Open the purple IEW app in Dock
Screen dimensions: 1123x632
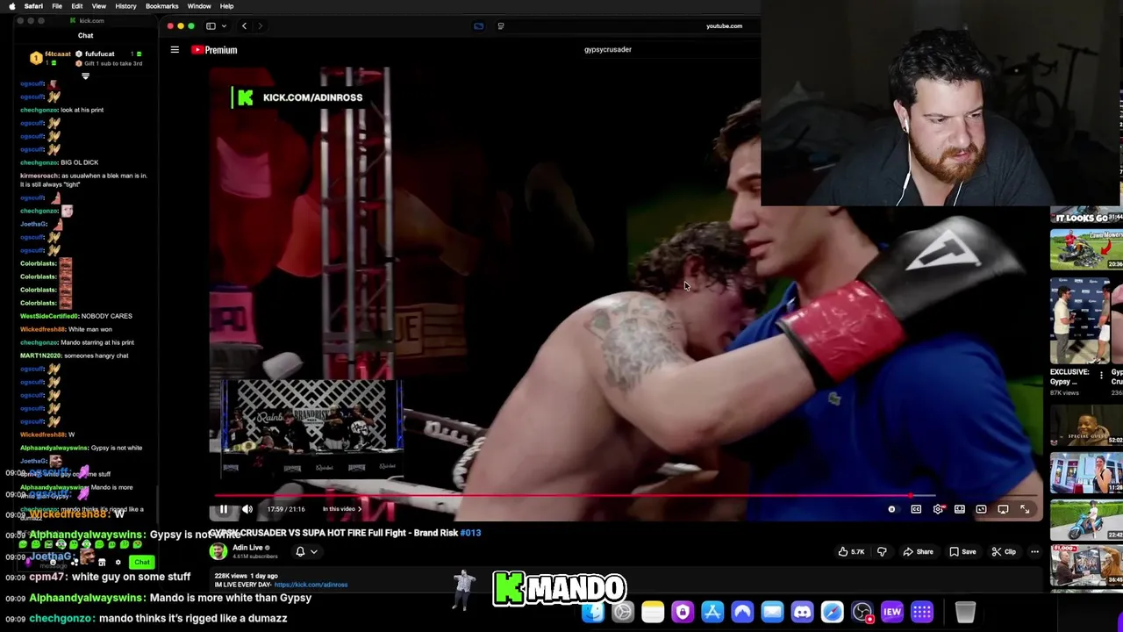pyautogui.click(x=891, y=612)
